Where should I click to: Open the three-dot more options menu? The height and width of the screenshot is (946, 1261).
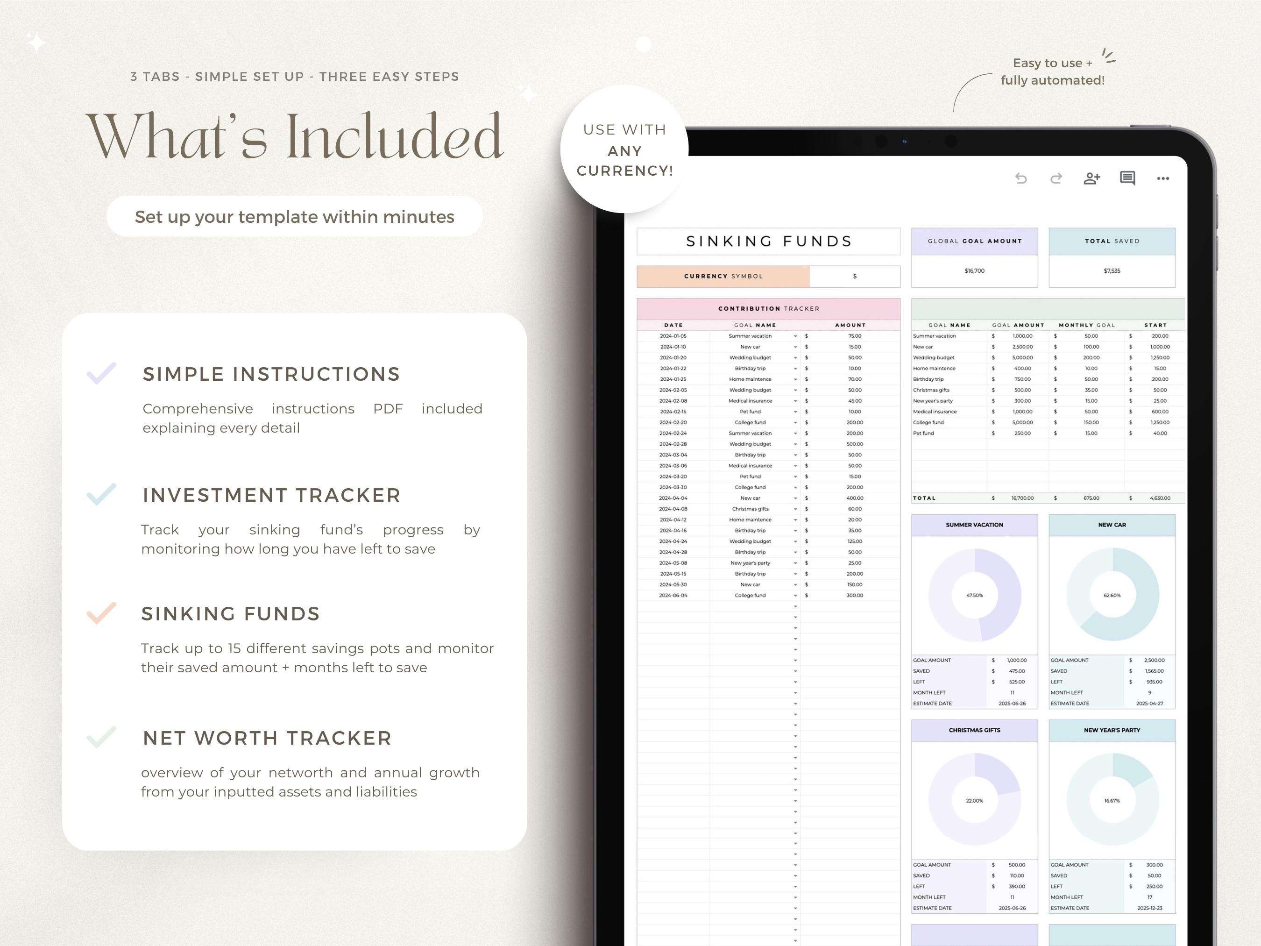(x=1163, y=178)
